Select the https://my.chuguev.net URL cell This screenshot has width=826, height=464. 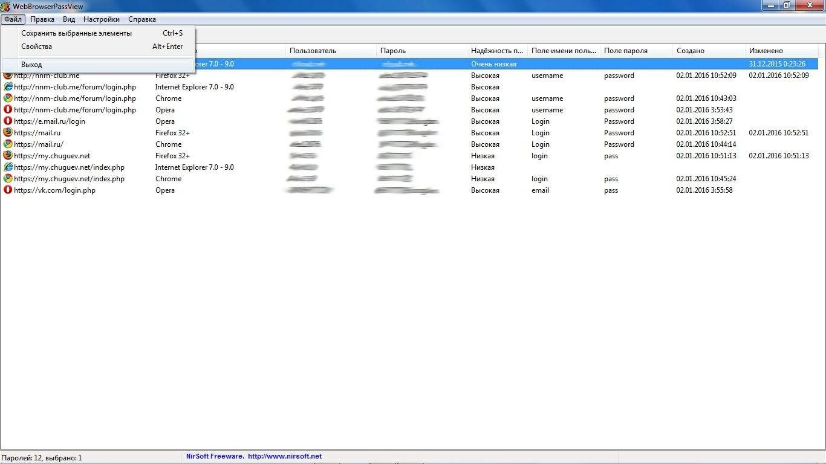52,156
